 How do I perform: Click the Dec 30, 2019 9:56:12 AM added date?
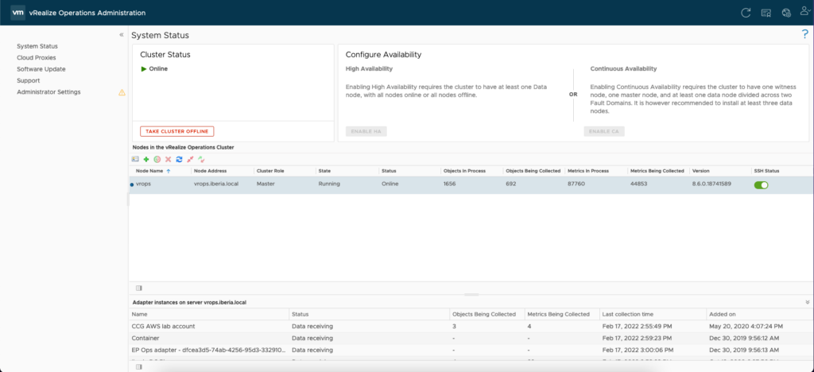pyautogui.click(x=746, y=339)
